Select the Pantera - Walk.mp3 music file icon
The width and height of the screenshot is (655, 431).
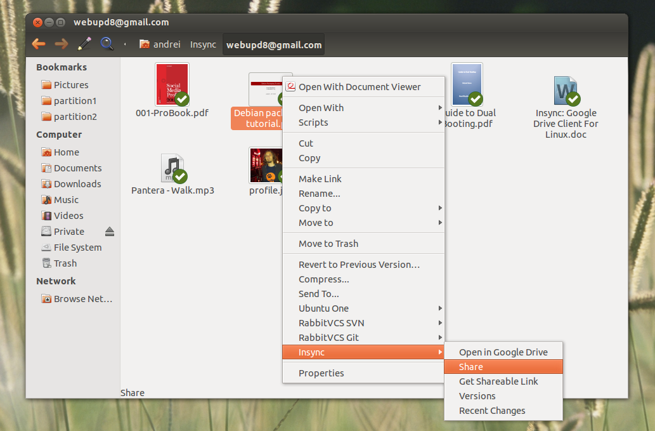pos(173,168)
